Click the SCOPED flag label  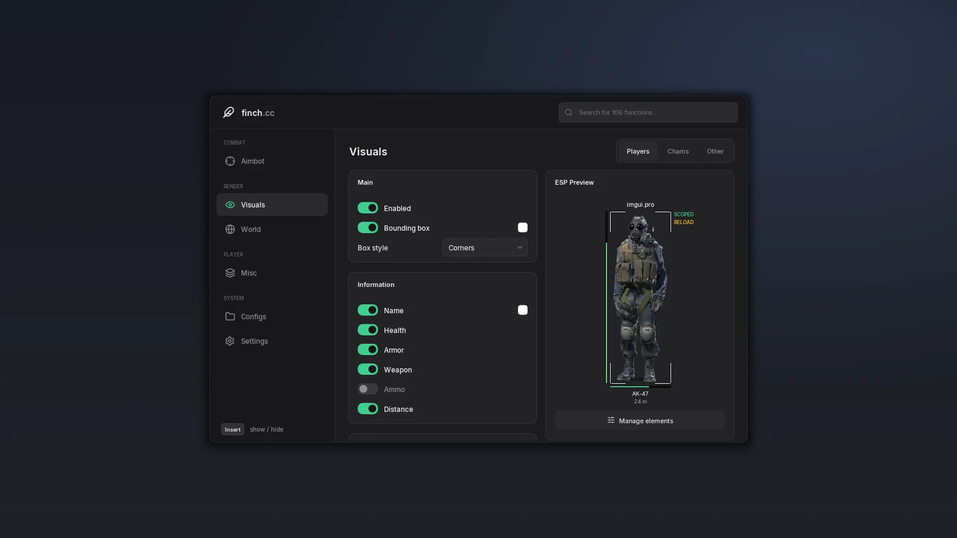[x=684, y=215]
